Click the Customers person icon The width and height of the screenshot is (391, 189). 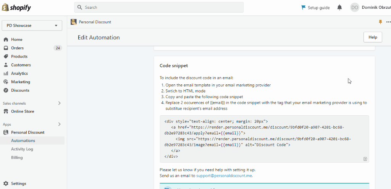6,65
